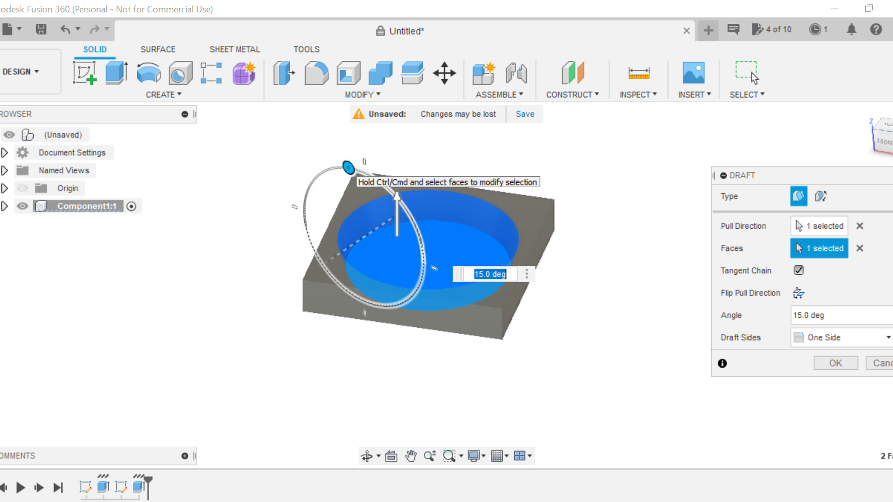Select the Create Sketch tool
Image resolution: width=893 pixels, height=502 pixels.
click(x=85, y=73)
